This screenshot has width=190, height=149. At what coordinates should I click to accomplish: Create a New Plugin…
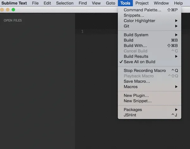[136, 95]
